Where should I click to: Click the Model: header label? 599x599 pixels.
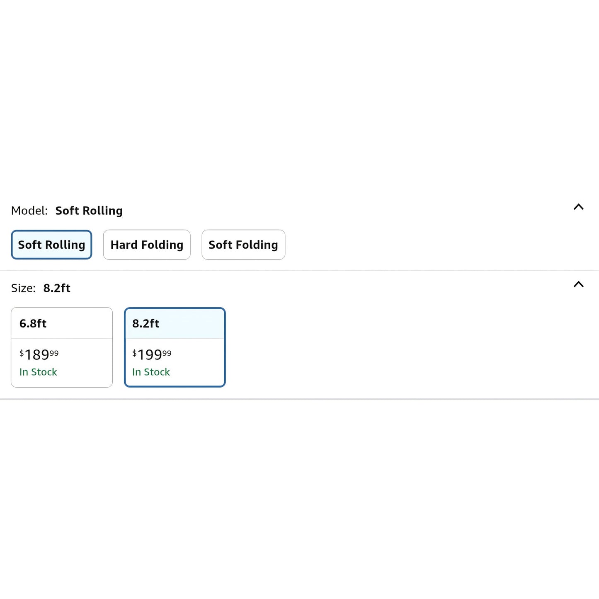click(x=29, y=211)
